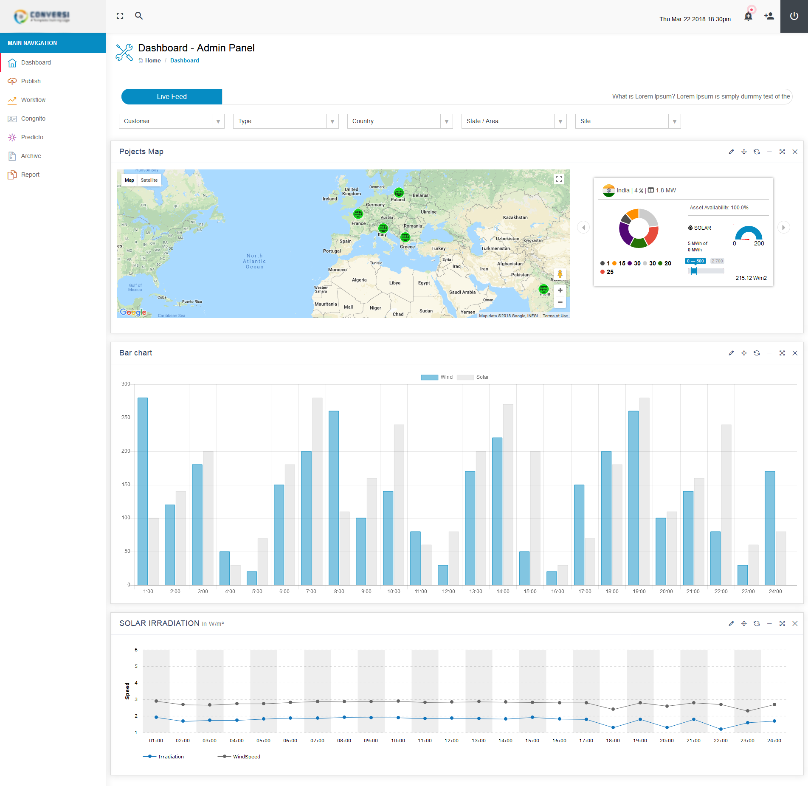Screen dimensions: 808x786
Task: Click edit pencil icon on Pojects Map panel
Action: point(731,152)
